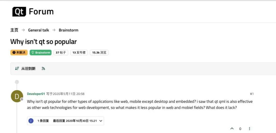Subscribe via the RSS feed icon

43,69
